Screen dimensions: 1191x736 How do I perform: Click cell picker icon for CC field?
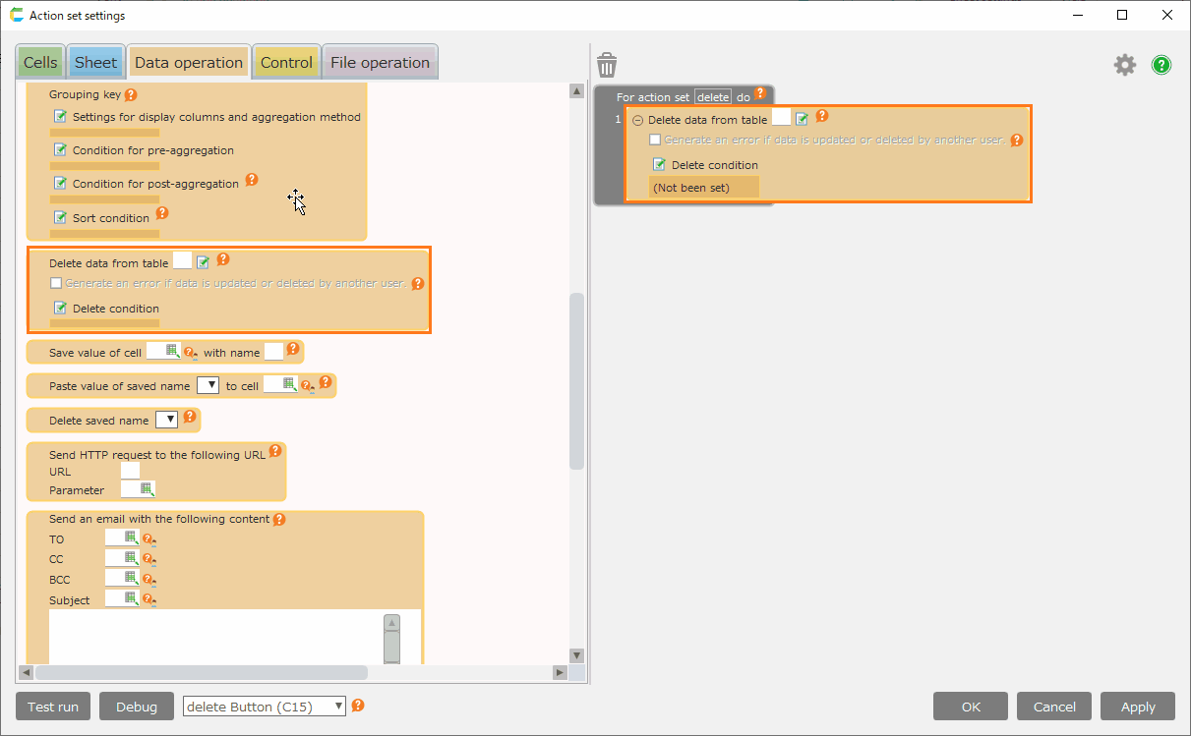click(x=131, y=558)
